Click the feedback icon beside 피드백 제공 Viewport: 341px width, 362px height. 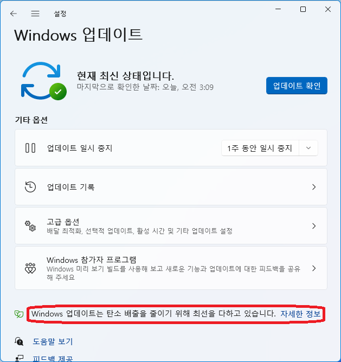[19, 358]
